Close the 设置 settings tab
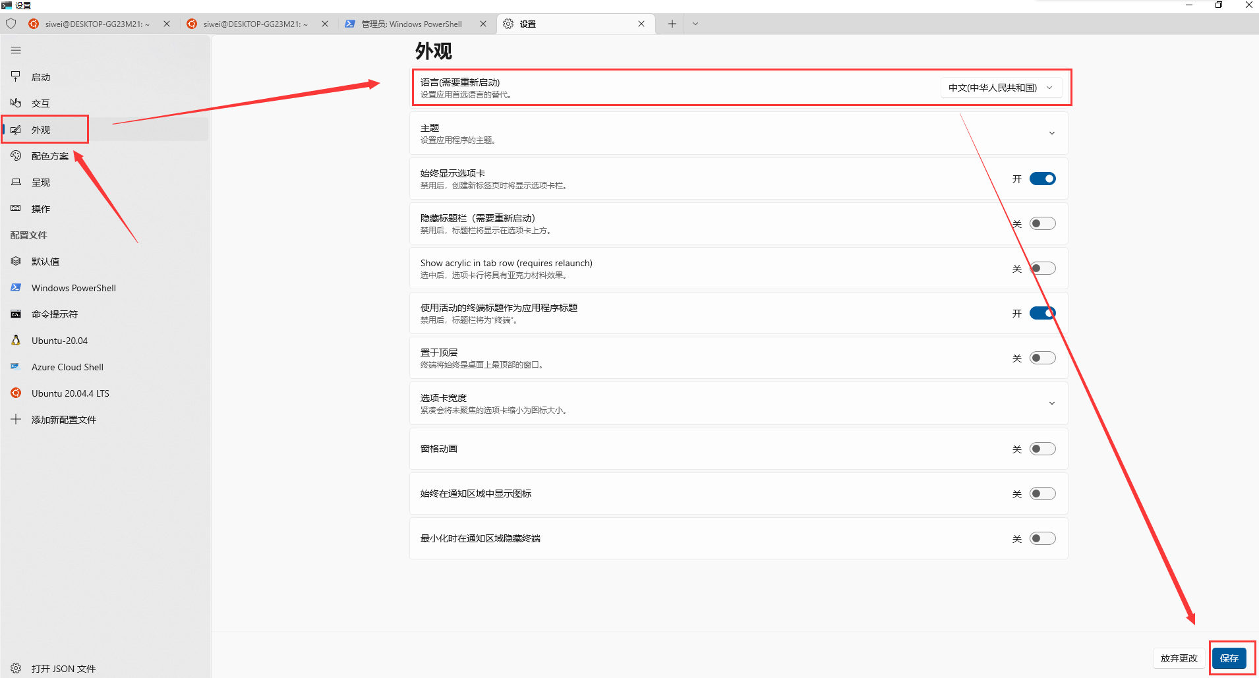The image size is (1259, 678). (641, 24)
